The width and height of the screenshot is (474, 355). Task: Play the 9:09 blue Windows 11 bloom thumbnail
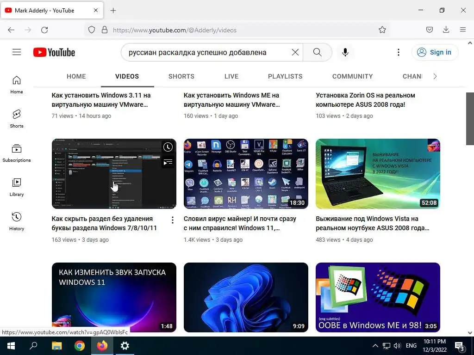point(246,297)
